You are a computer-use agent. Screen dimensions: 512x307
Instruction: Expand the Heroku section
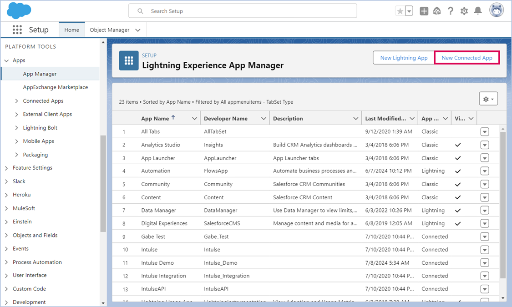point(6,195)
